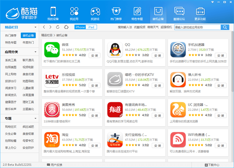Collapse the 应用分类 sidebar section
234x168 pixels.
coord(36,51)
